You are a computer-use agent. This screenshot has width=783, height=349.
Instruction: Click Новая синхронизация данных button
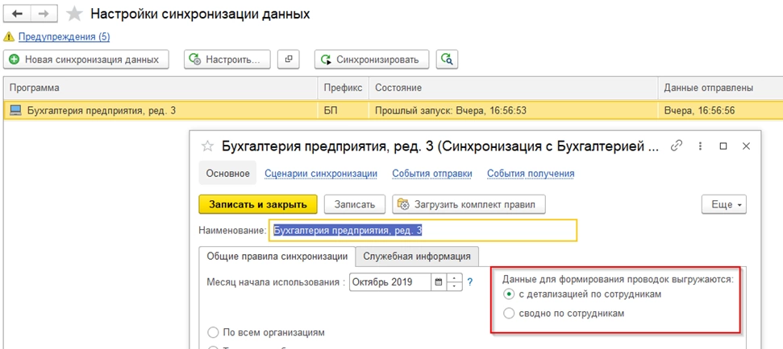(86, 60)
